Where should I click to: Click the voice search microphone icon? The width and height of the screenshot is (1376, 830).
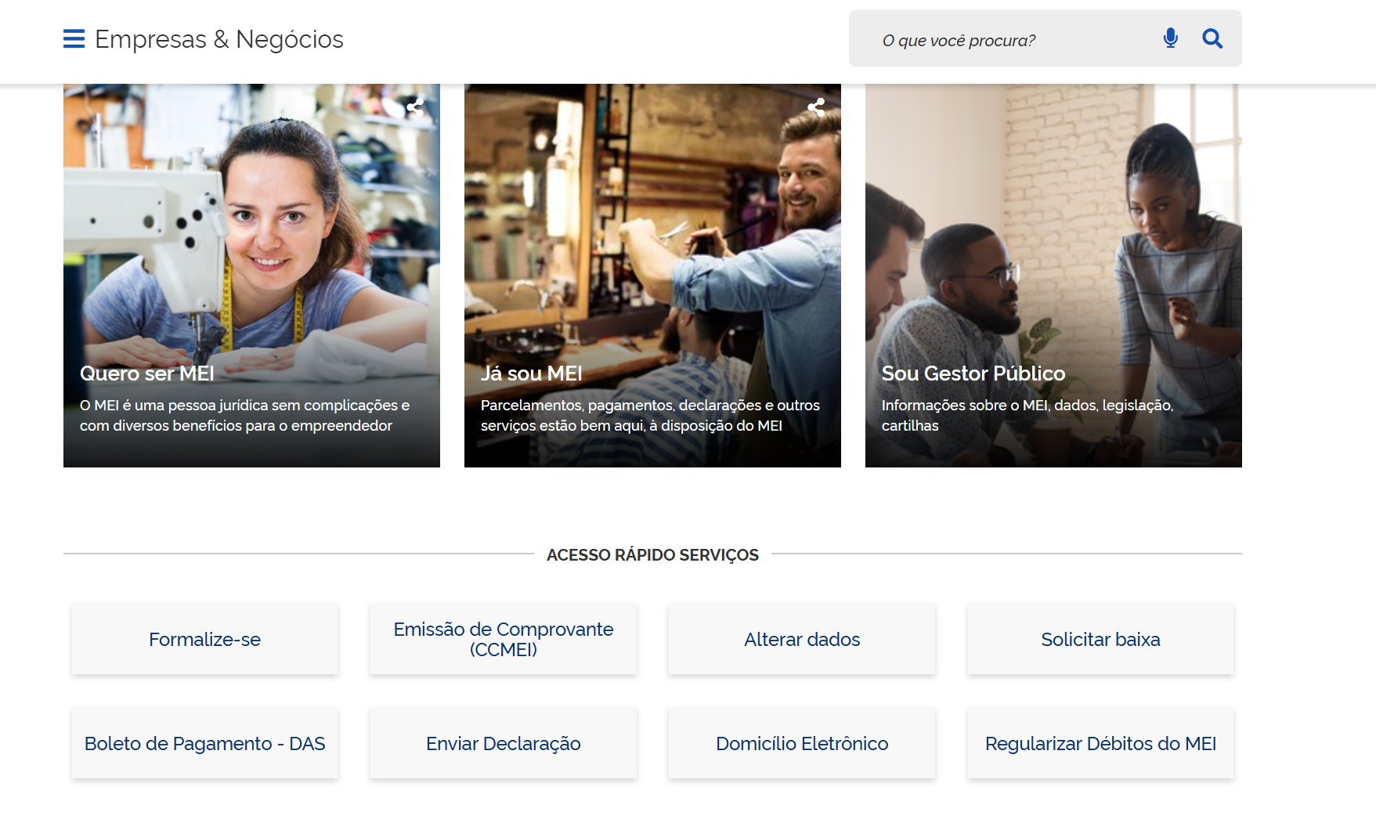click(1170, 38)
